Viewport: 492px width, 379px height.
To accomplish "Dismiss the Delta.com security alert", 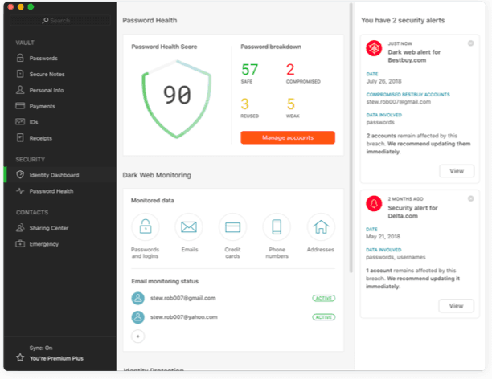I will (470, 197).
